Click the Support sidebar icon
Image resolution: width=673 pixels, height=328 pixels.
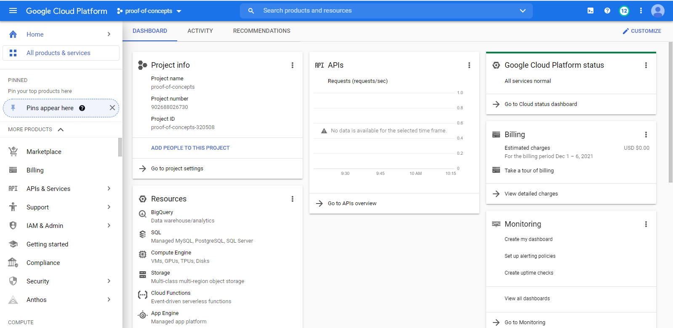pyautogui.click(x=13, y=207)
